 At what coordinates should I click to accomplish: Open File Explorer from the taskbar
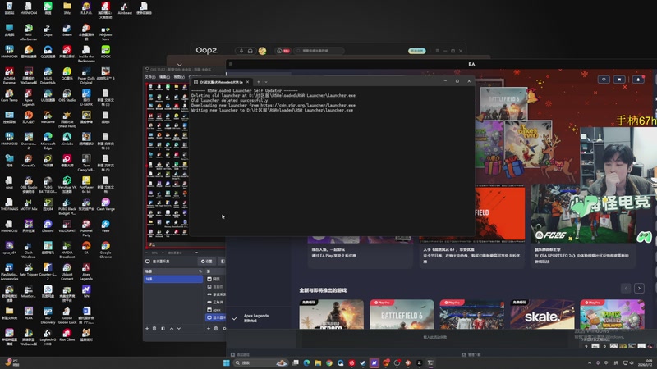(x=318, y=362)
